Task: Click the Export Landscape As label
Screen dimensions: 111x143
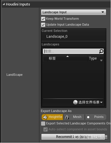Action: click(56, 111)
